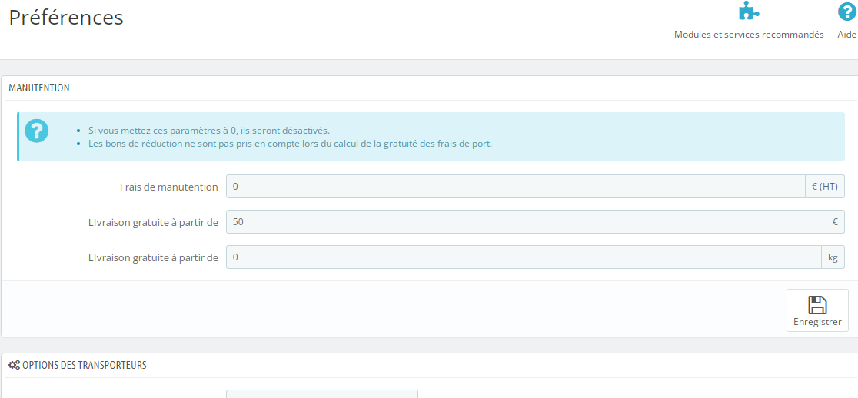Click the note about paramètres à 0 désactivés
858x398 pixels.
click(209, 131)
